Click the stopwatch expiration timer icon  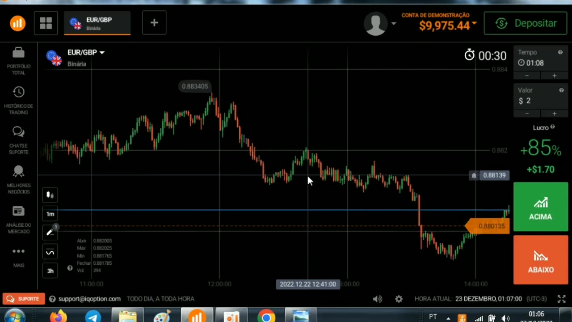point(469,55)
